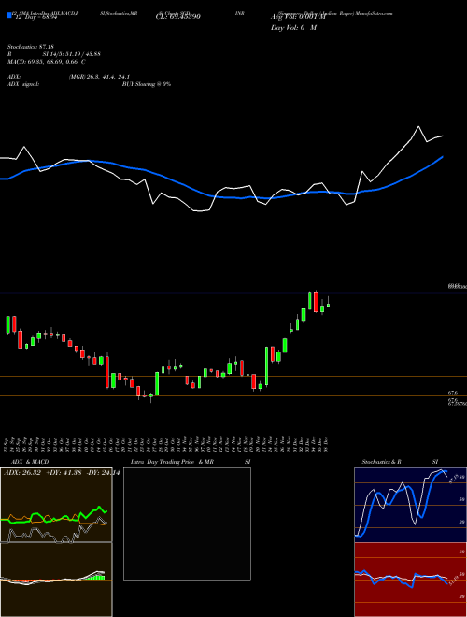Click the 'Avg Vol: 0.001 M' label
Viewport: 467px width, 617px height.
pyautogui.click(x=298, y=17)
